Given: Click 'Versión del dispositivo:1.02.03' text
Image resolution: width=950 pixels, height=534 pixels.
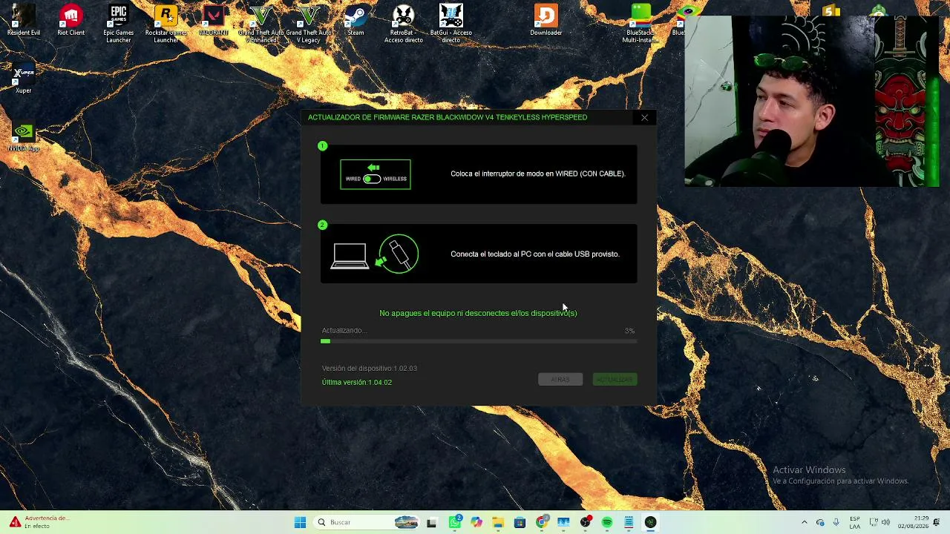Looking at the screenshot, I should tap(370, 369).
